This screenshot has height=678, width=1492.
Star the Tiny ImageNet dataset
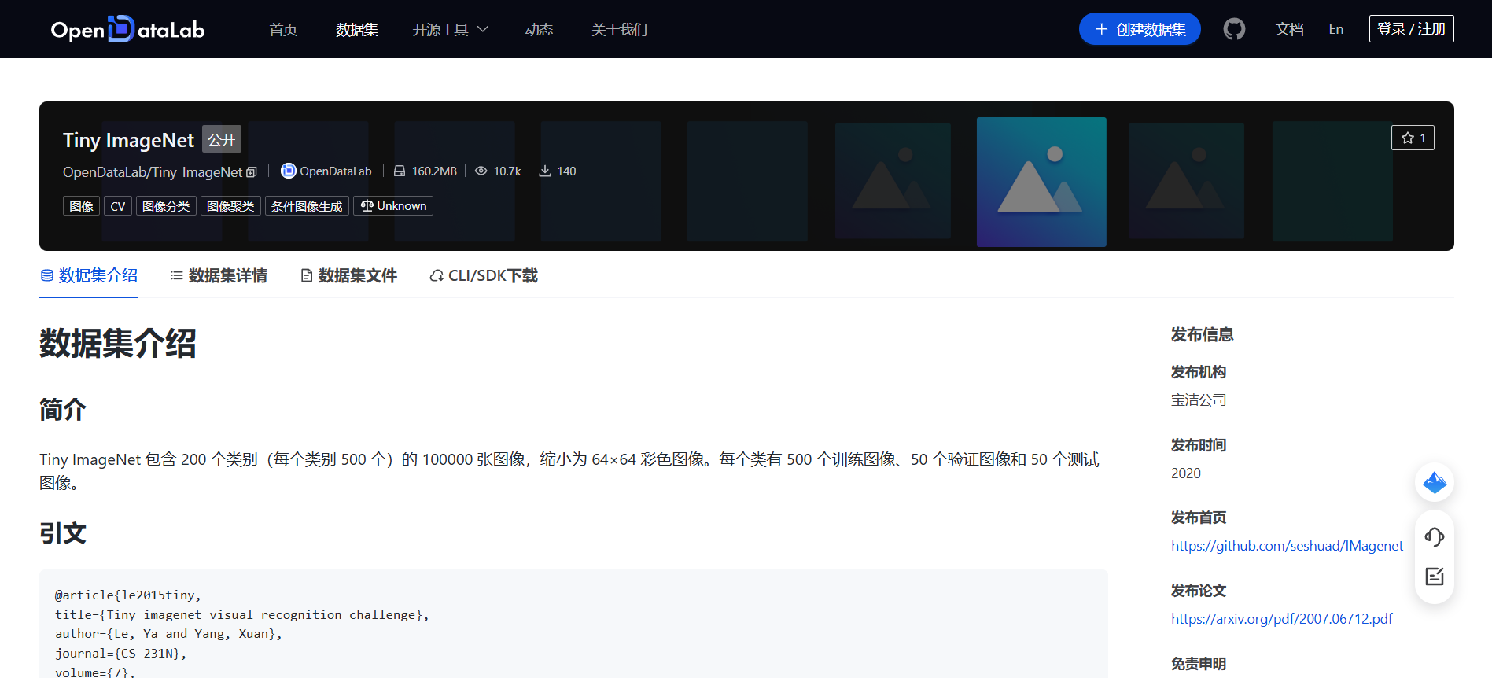(1413, 138)
